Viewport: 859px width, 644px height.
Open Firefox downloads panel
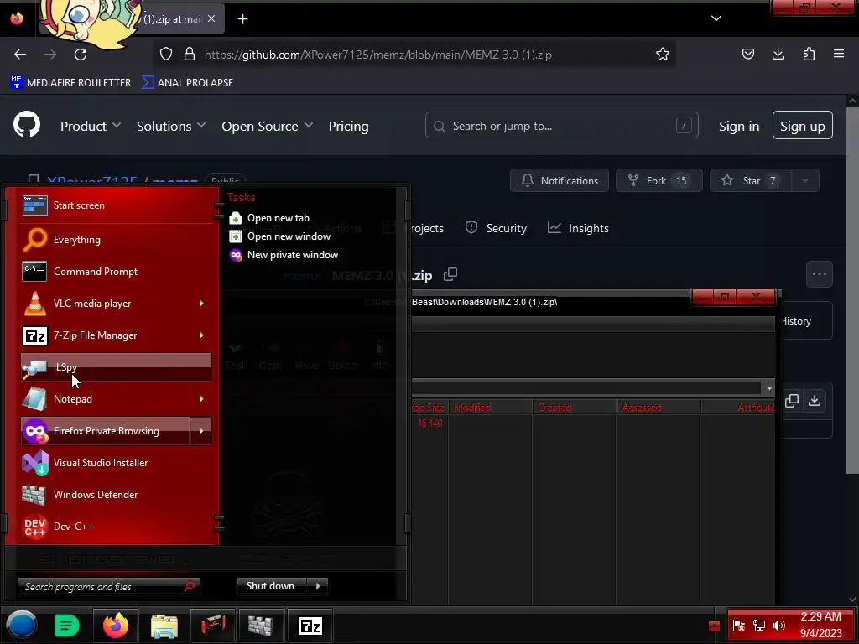click(x=778, y=54)
